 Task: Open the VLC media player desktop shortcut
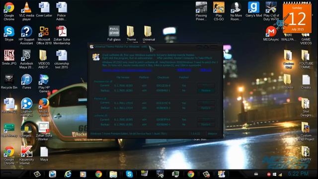[x=26, y=11]
